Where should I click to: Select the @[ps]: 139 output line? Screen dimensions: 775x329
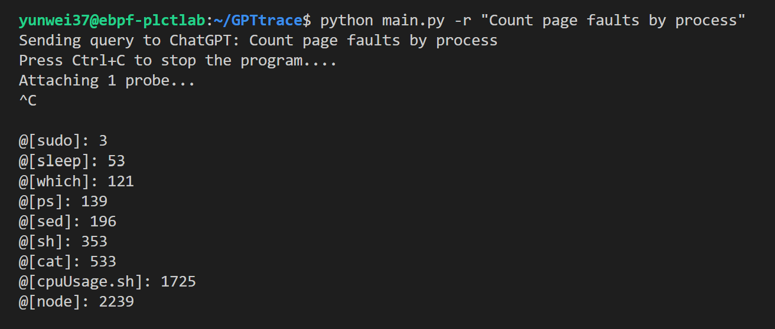pyautogui.click(x=63, y=201)
